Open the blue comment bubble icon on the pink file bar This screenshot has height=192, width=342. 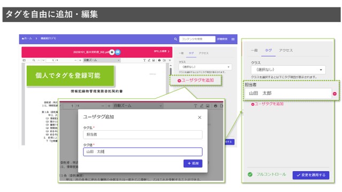click(118, 52)
